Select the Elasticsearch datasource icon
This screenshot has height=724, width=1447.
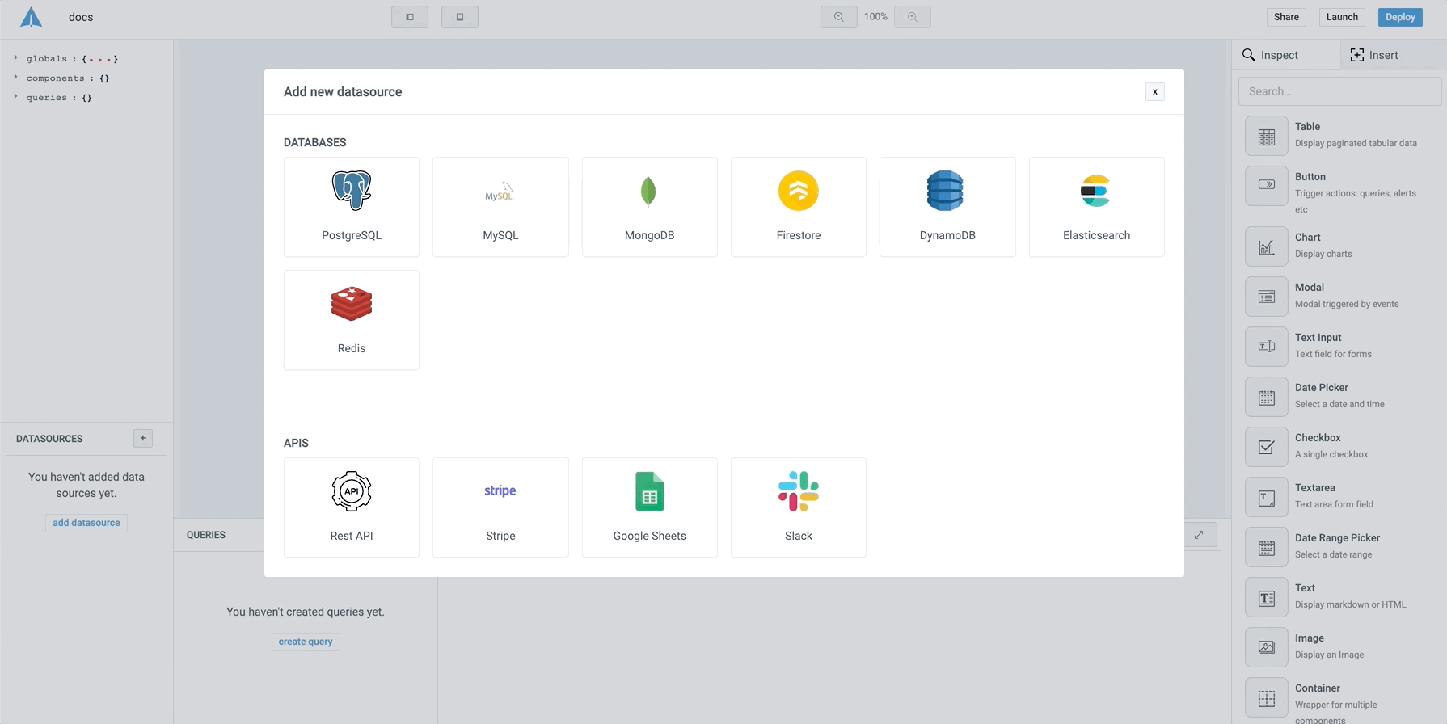tap(1095, 192)
